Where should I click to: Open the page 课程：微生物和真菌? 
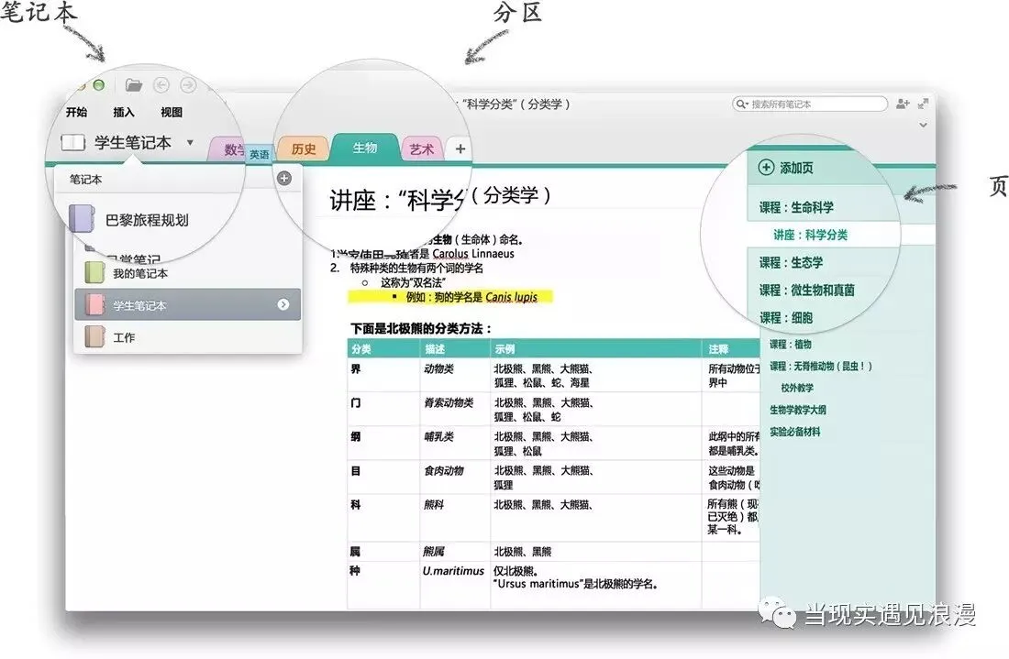[x=806, y=290]
